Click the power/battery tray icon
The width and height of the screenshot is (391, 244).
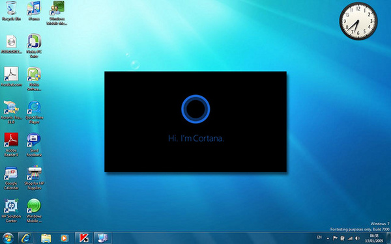343,238
